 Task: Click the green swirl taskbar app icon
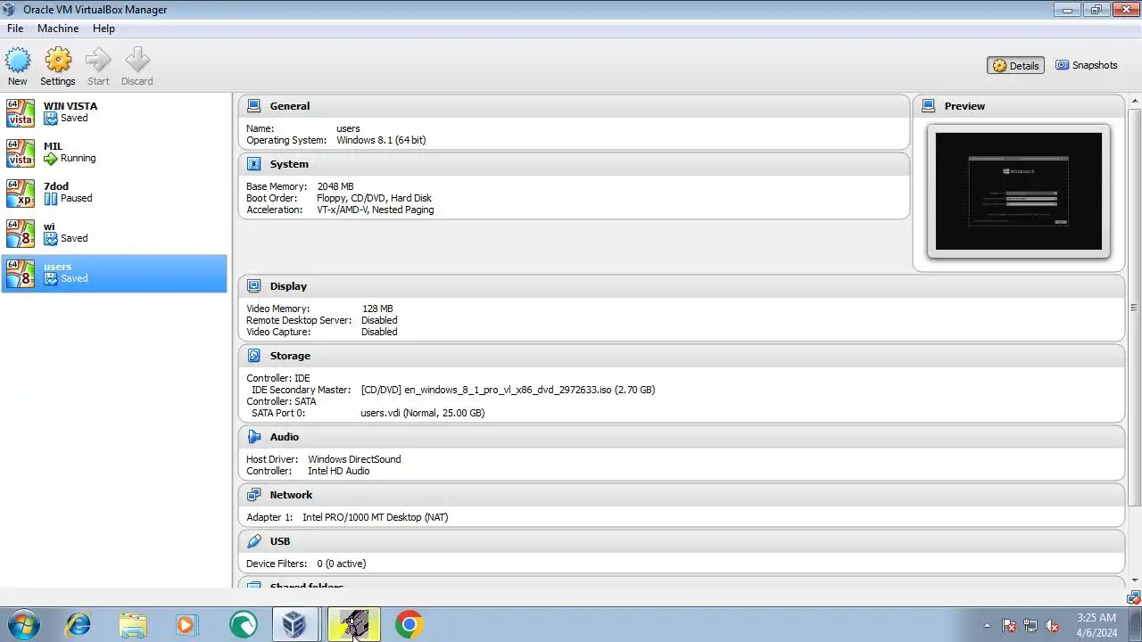[242, 624]
